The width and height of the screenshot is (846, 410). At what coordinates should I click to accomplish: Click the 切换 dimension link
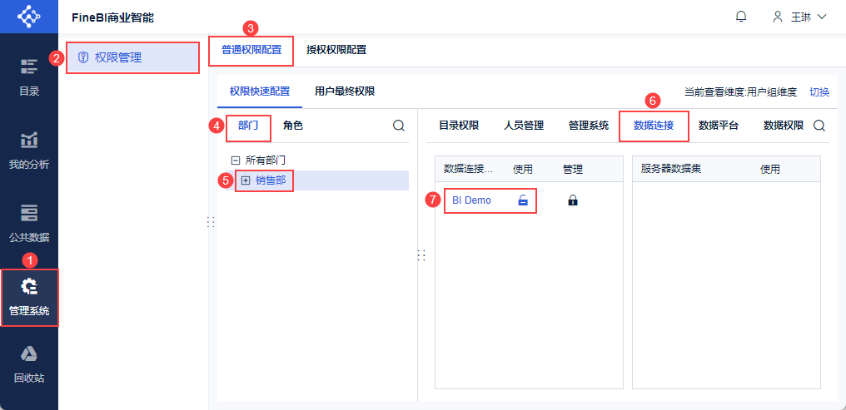coord(819,92)
